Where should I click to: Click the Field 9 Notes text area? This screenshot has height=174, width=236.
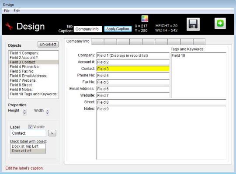pyautogui.click(x=161, y=132)
